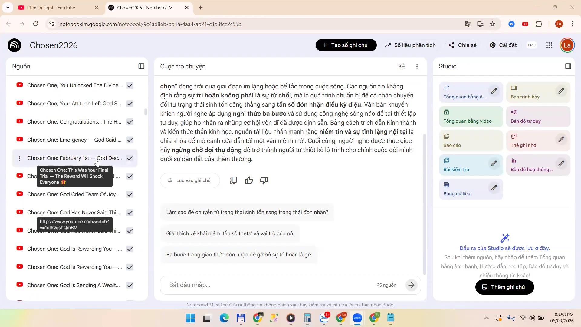Create Báo cáo report
The image size is (581, 327).
pos(471,141)
